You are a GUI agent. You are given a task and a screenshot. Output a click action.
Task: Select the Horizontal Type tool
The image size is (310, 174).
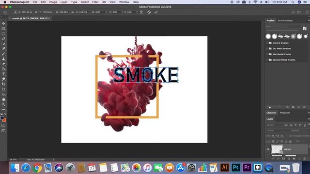[x=3, y=74]
